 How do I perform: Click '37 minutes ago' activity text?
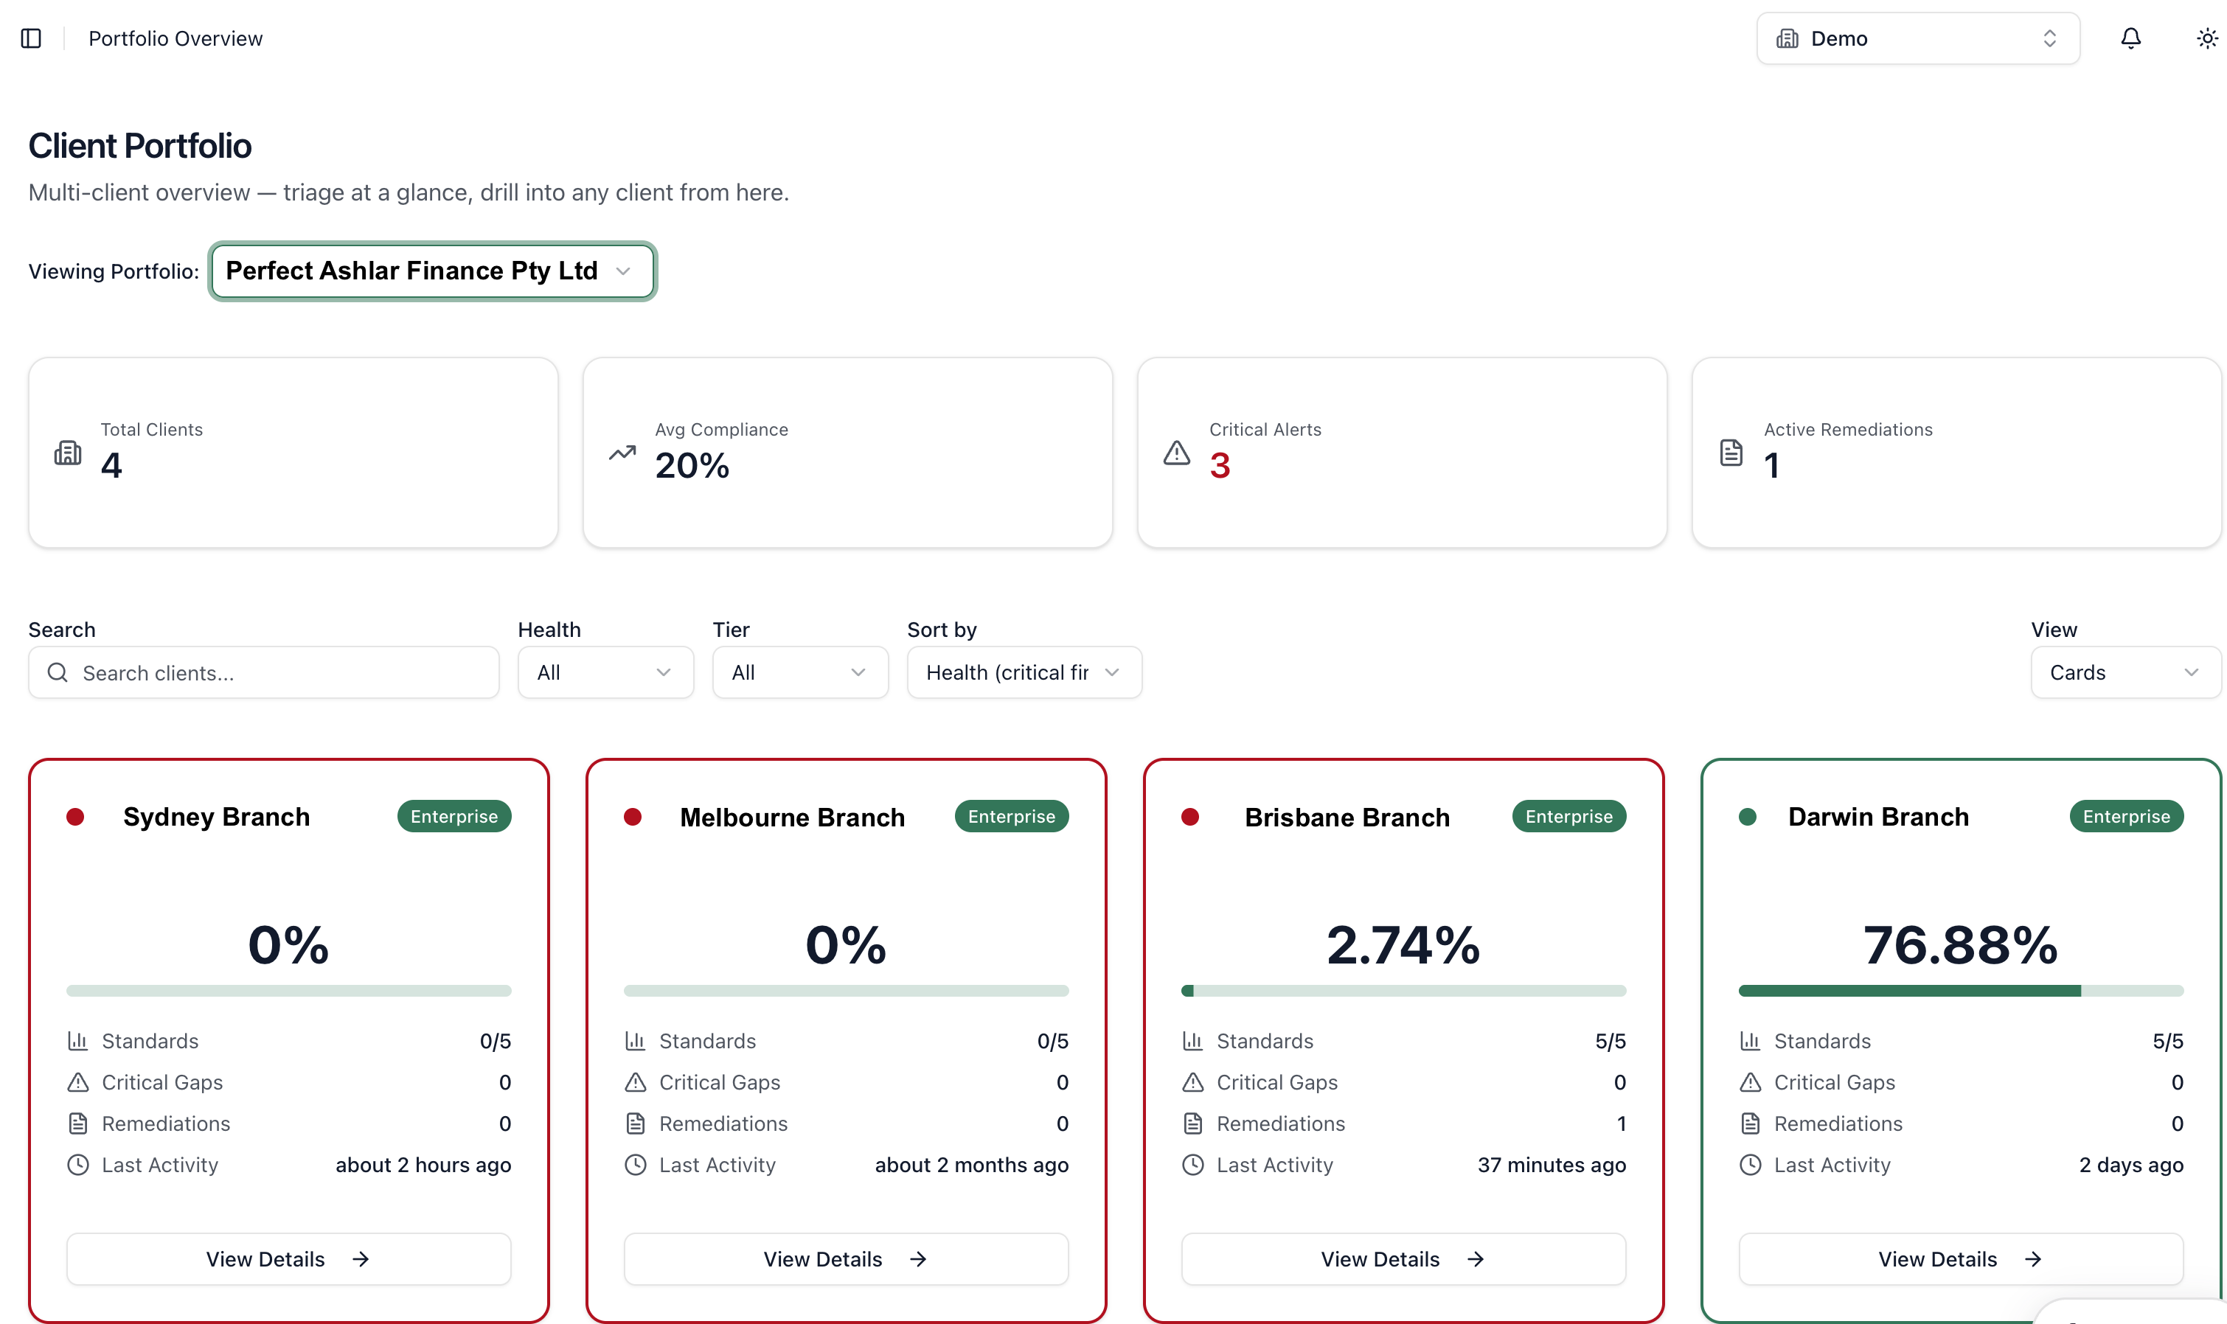(x=1552, y=1166)
